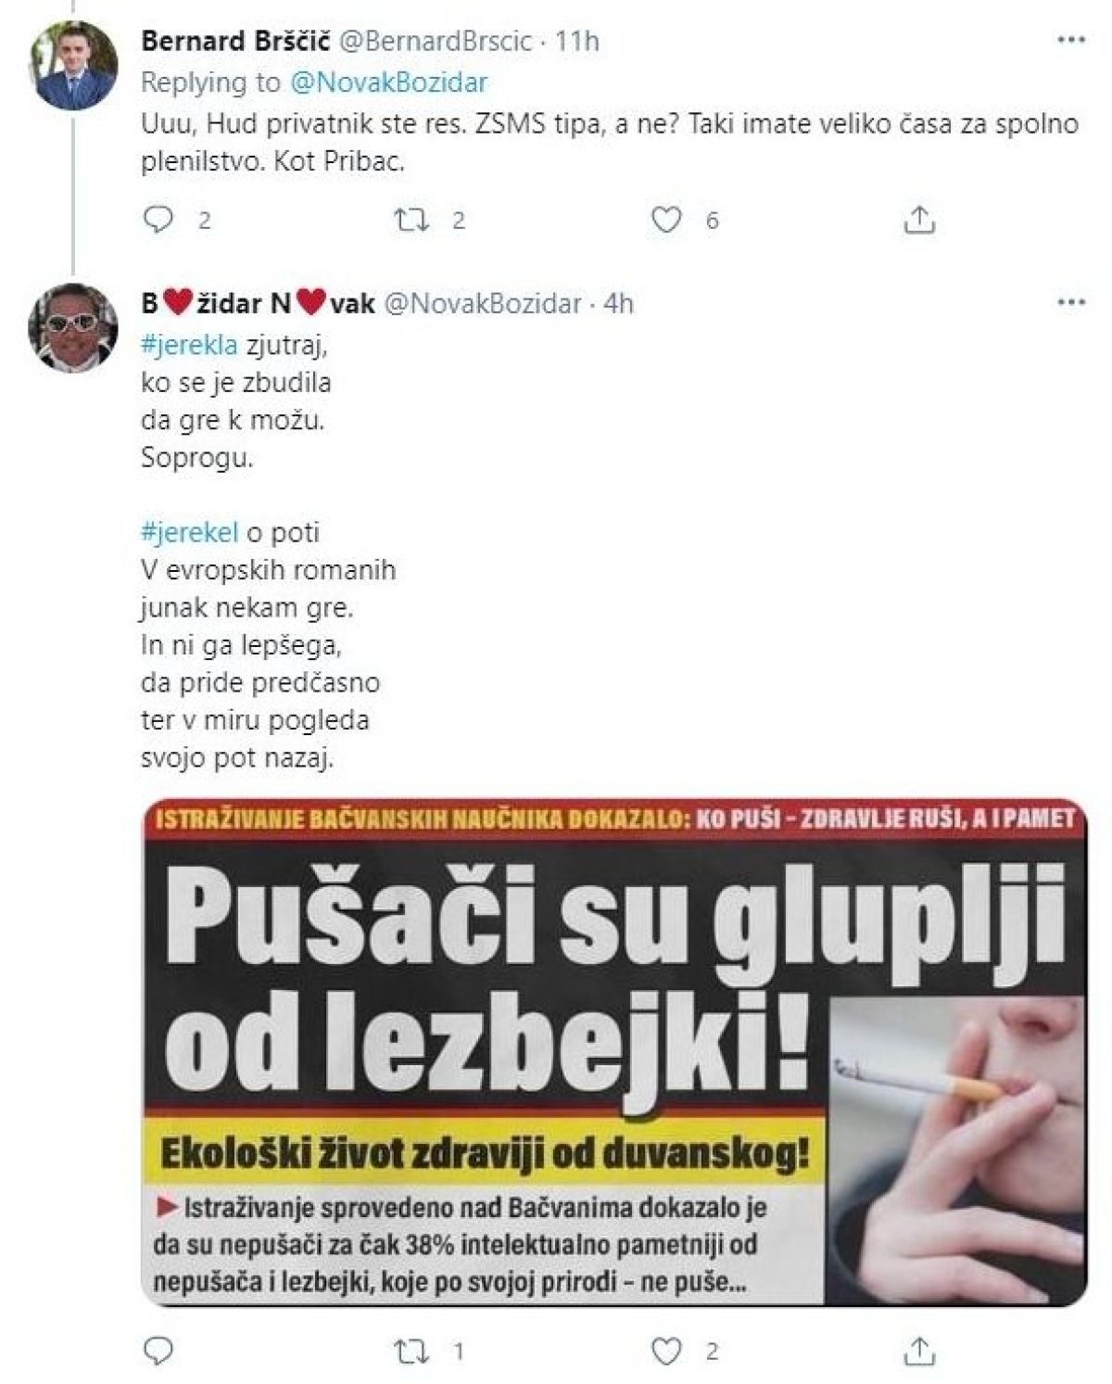Image resolution: width=1112 pixels, height=1384 pixels.
Task: Reply to Božidar Novak's tweet
Action: click(x=161, y=1352)
